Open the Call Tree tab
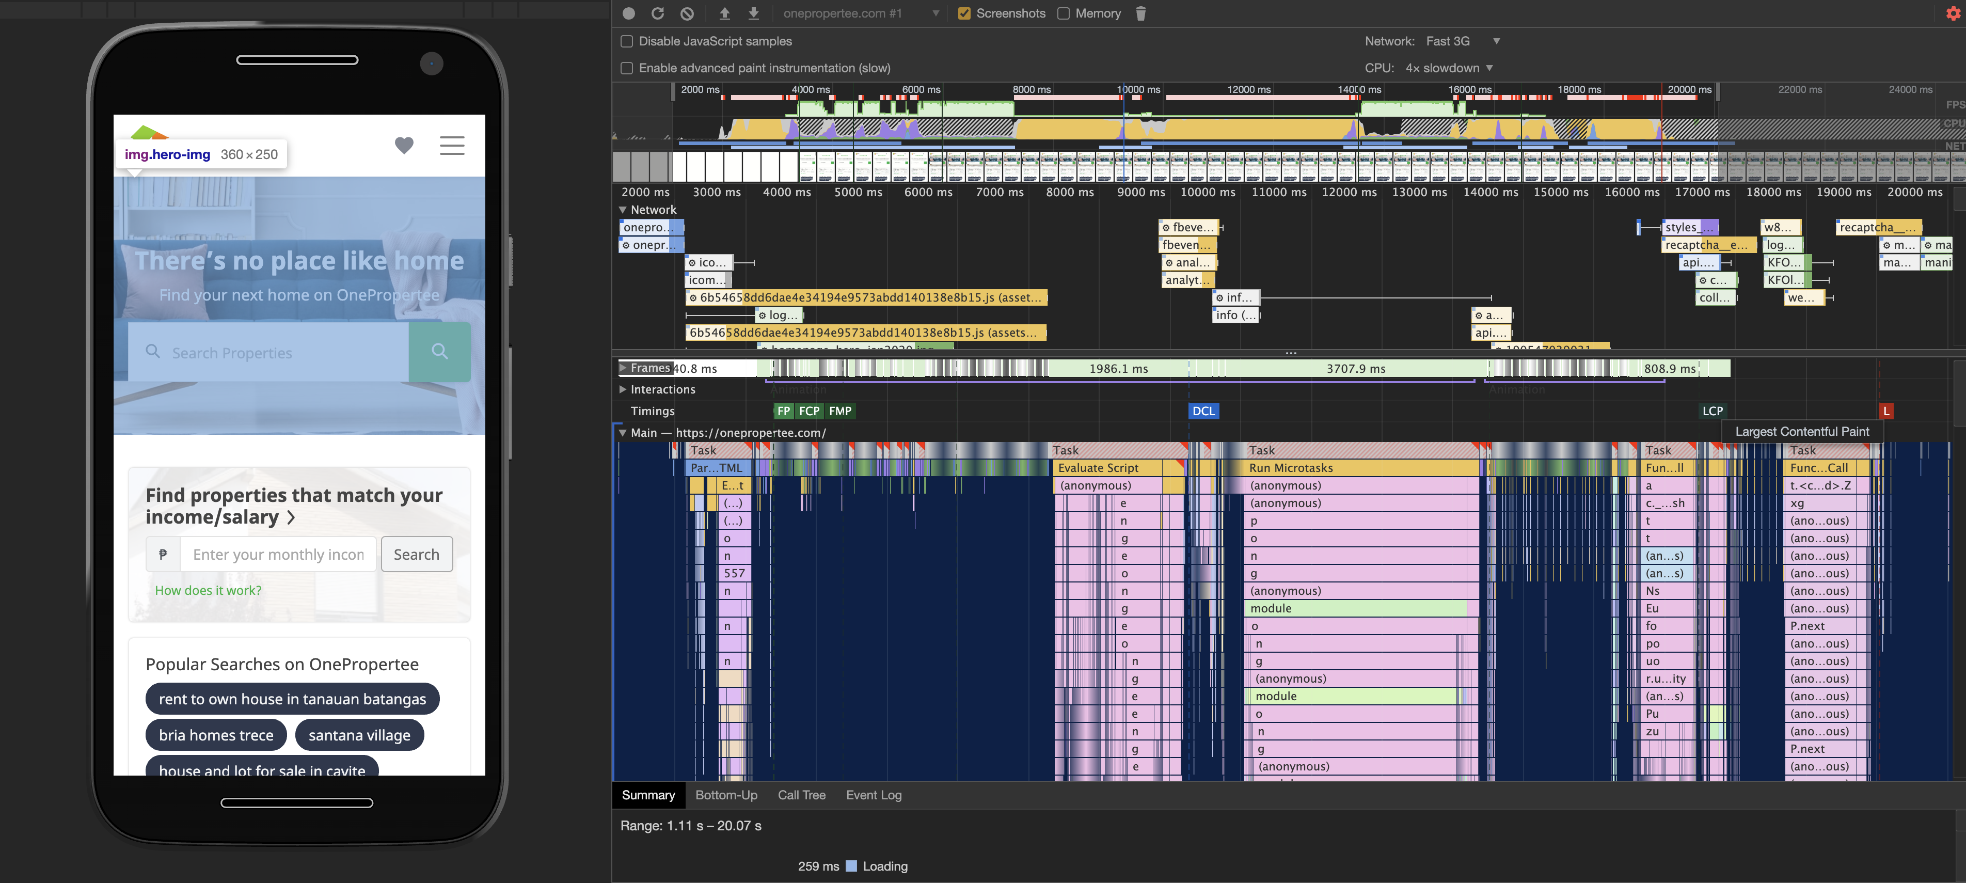Screen dimensions: 1966x883 pyautogui.click(x=801, y=795)
